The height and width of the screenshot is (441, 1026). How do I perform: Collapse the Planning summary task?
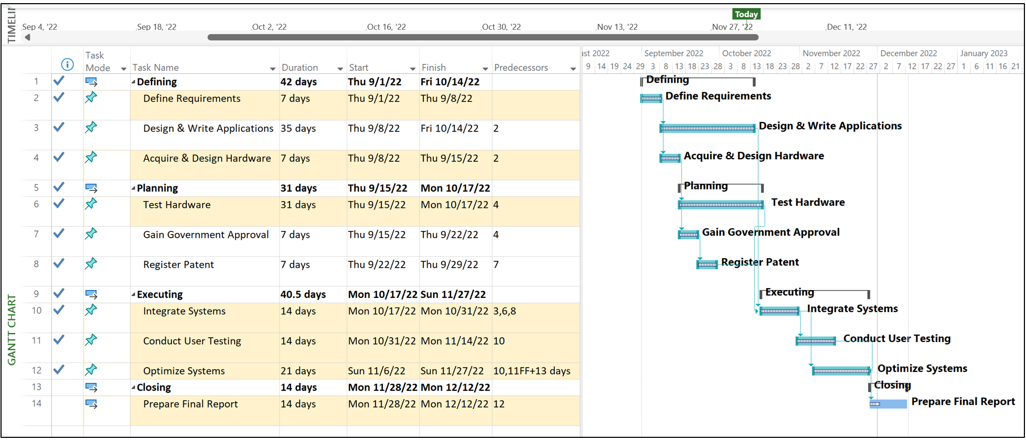tap(133, 189)
